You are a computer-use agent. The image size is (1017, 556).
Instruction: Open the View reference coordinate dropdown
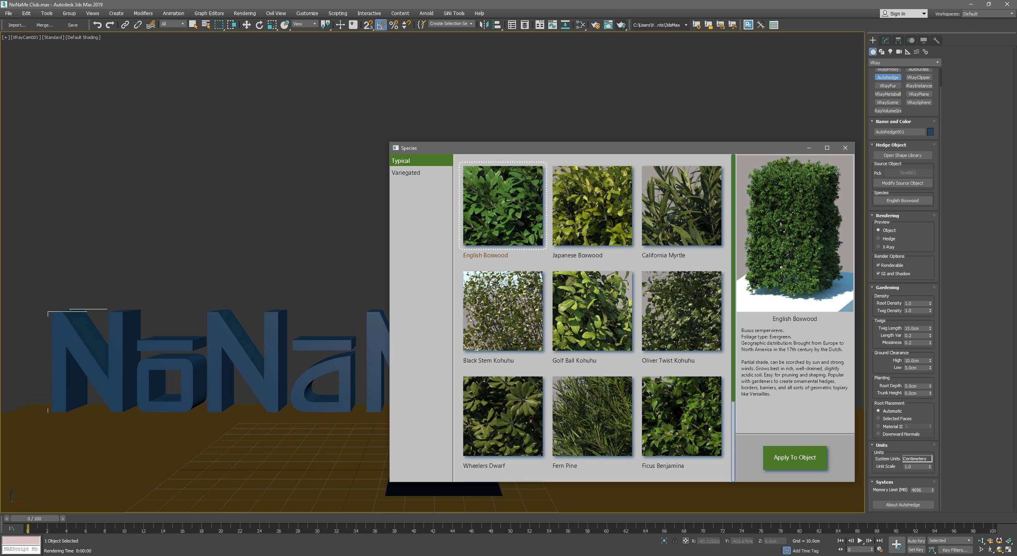point(305,24)
